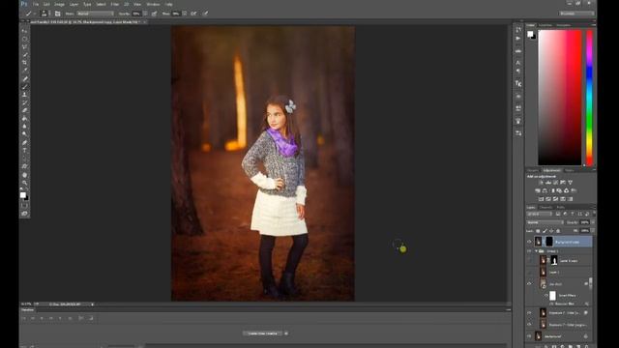Add a Threshold adjustment
Image resolution: width=619 pixels, height=348 pixels.
tap(555, 199)
